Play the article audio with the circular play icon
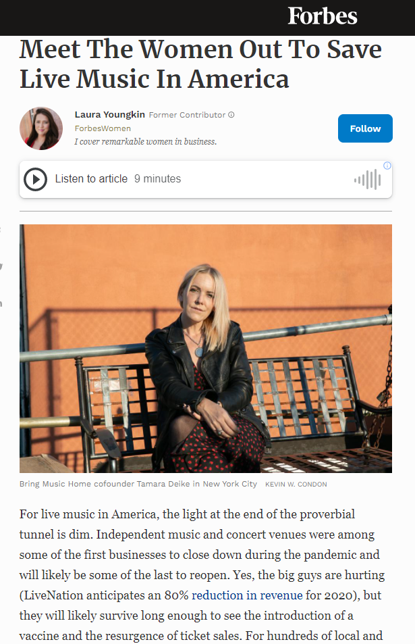 [x=35, y=180]
